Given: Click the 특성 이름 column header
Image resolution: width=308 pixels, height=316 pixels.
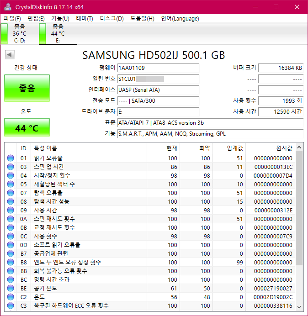Looking at the screenshot, I should (89, 148).
